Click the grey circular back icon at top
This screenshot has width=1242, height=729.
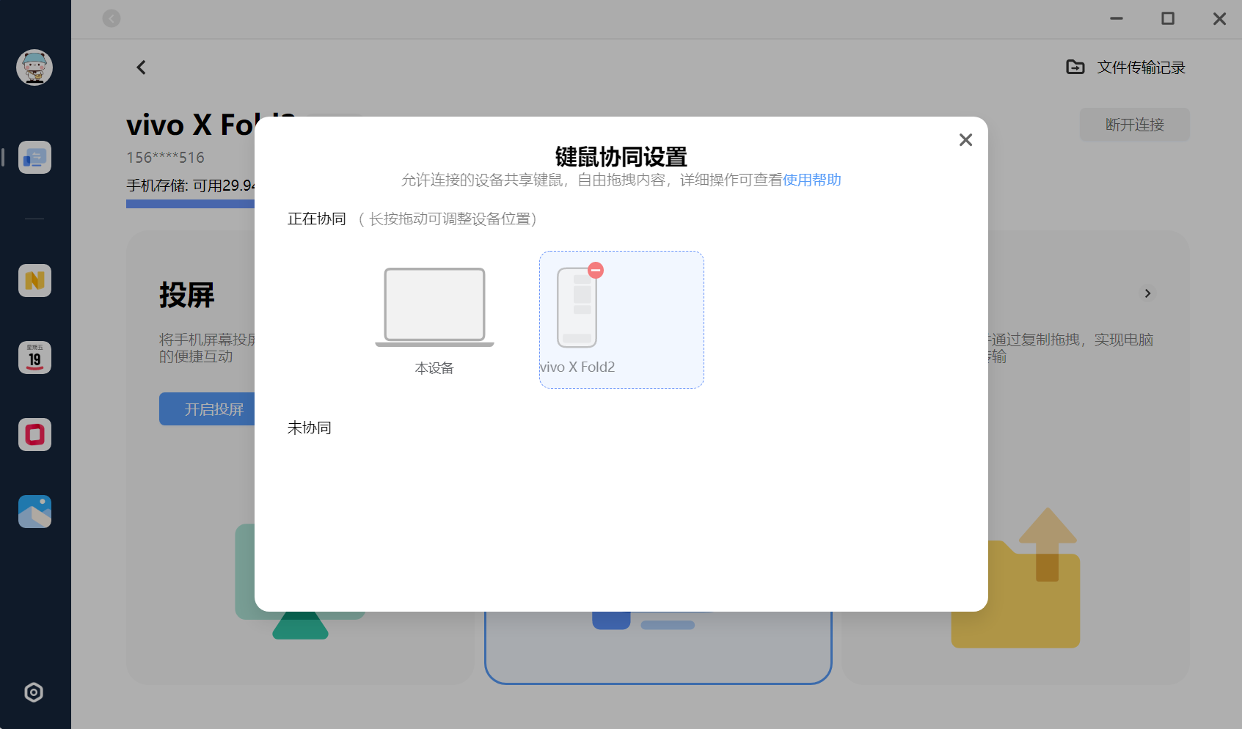pos(112,18)
